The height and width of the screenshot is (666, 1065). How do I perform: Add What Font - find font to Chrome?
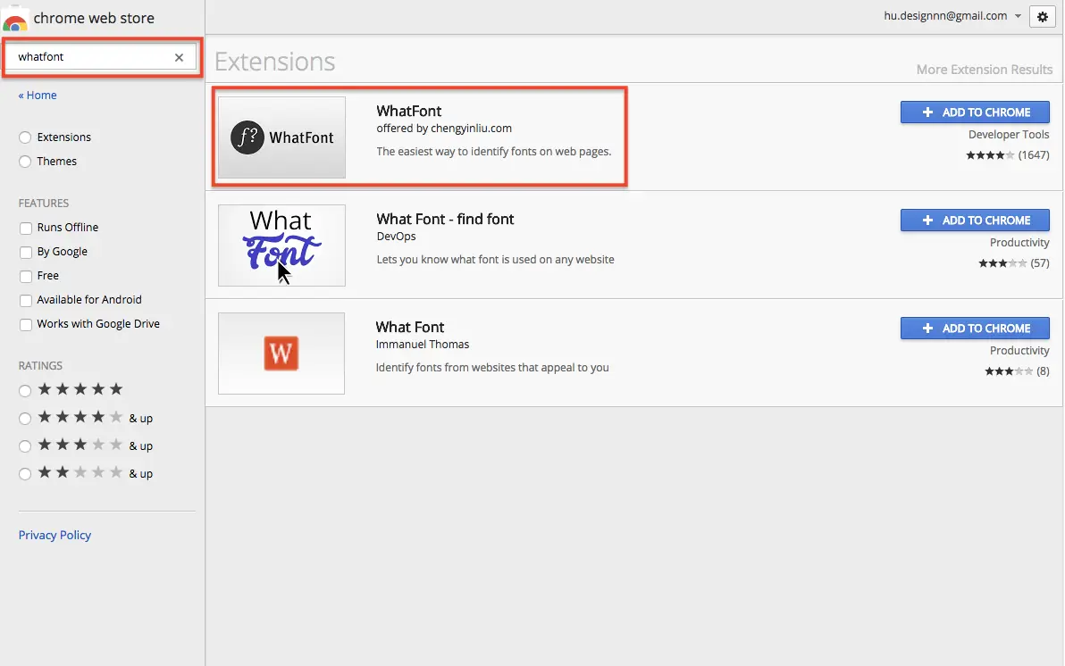[975, 220]
